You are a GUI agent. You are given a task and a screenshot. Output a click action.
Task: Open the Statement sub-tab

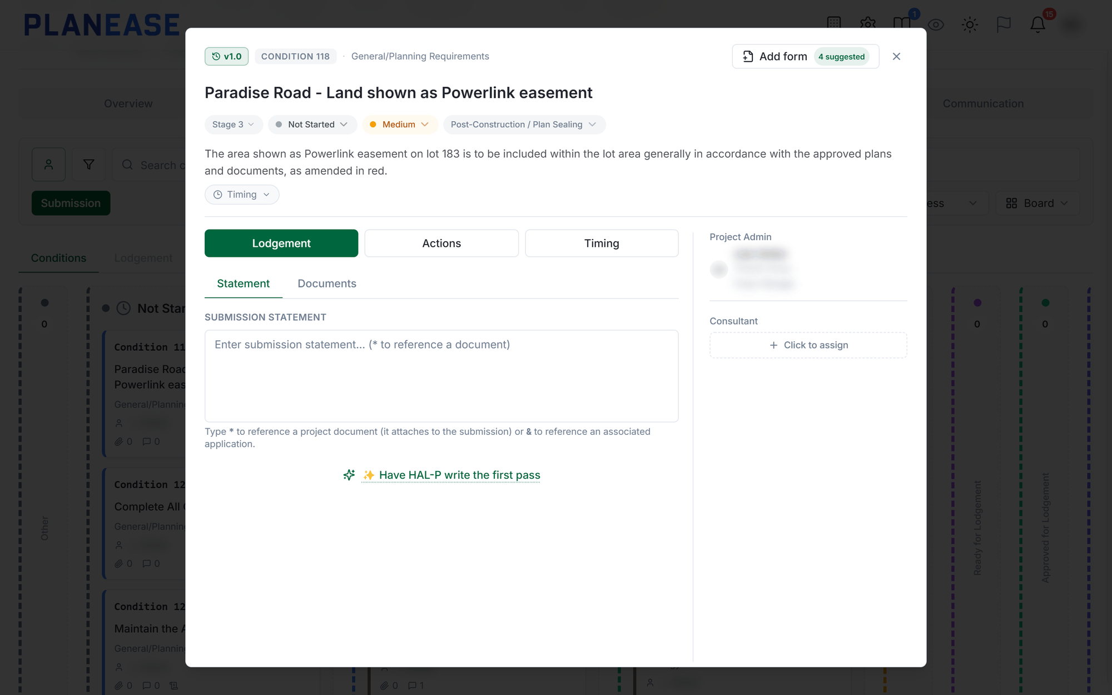[x=243, y=284]
